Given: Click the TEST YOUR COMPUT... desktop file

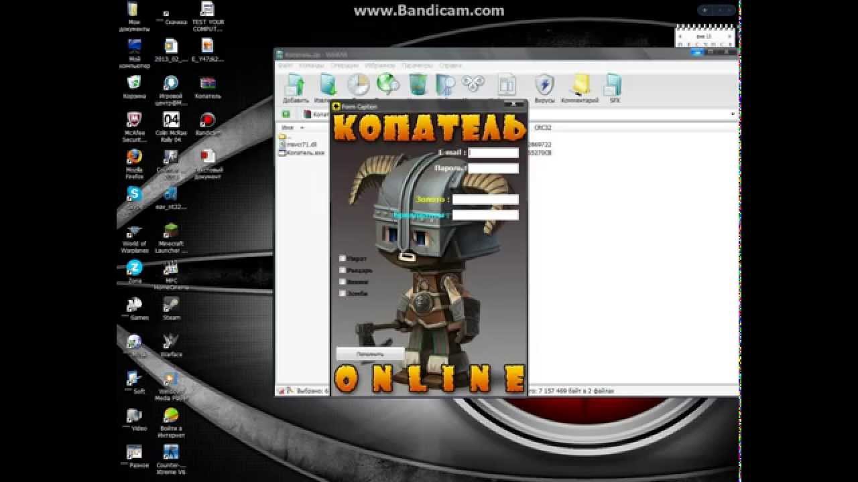Looking at the screenshot, I should (208, 17).
